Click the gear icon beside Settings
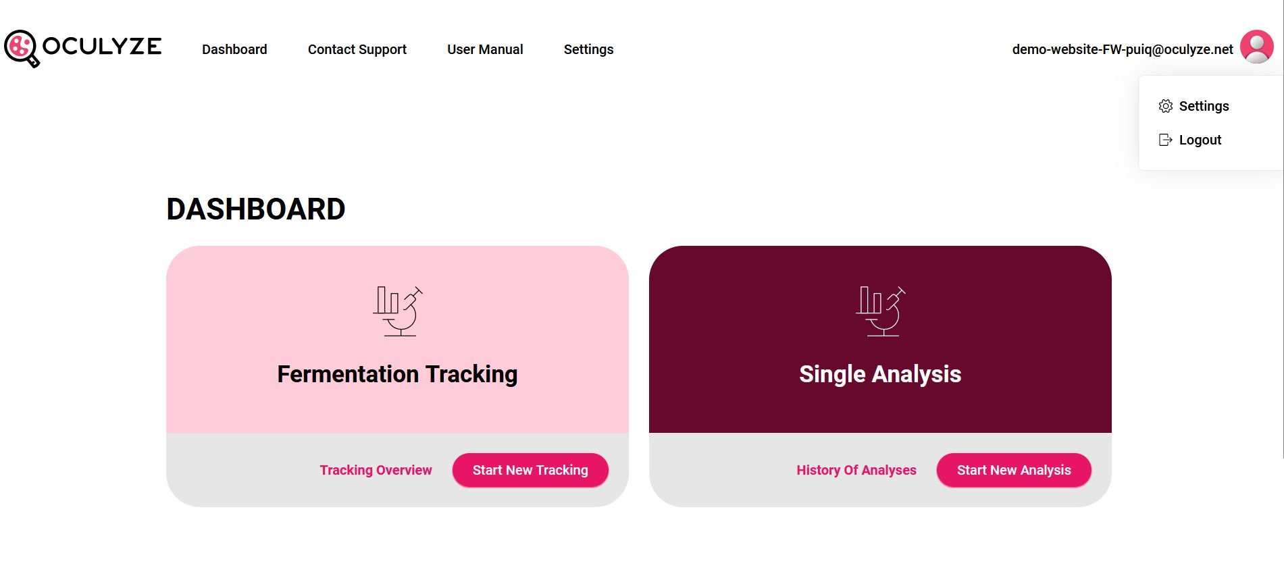Image resolution: width=1284 pixels, height=574 pixels. (x=1166, y=106)
